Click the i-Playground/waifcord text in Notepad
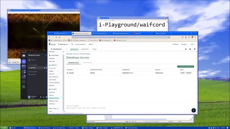 point(132,25)
